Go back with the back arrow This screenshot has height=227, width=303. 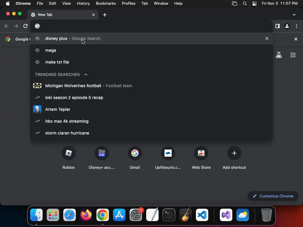point(7,26)
